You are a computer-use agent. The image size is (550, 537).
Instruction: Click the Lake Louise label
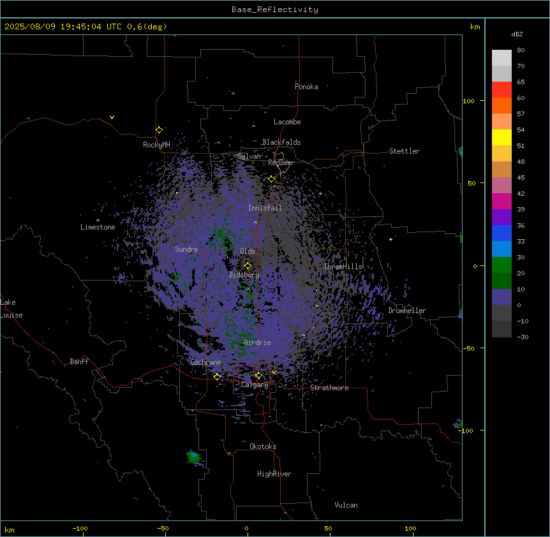pos(11,309)
